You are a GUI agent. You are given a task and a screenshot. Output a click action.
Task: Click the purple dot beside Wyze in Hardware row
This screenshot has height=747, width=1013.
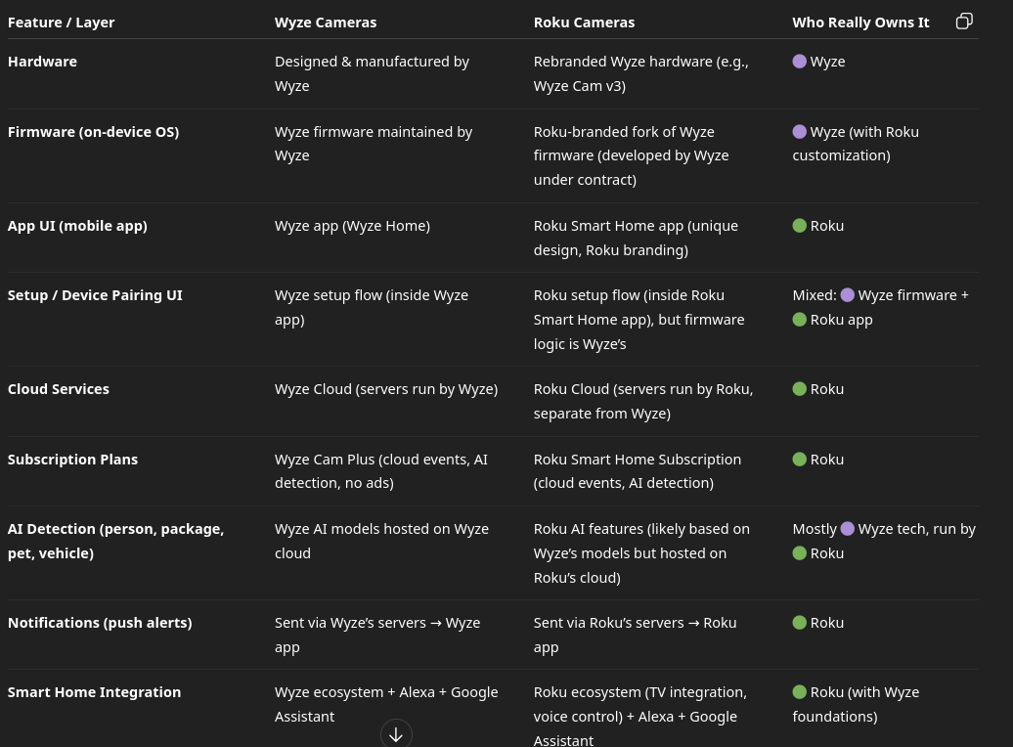(799, 62)
